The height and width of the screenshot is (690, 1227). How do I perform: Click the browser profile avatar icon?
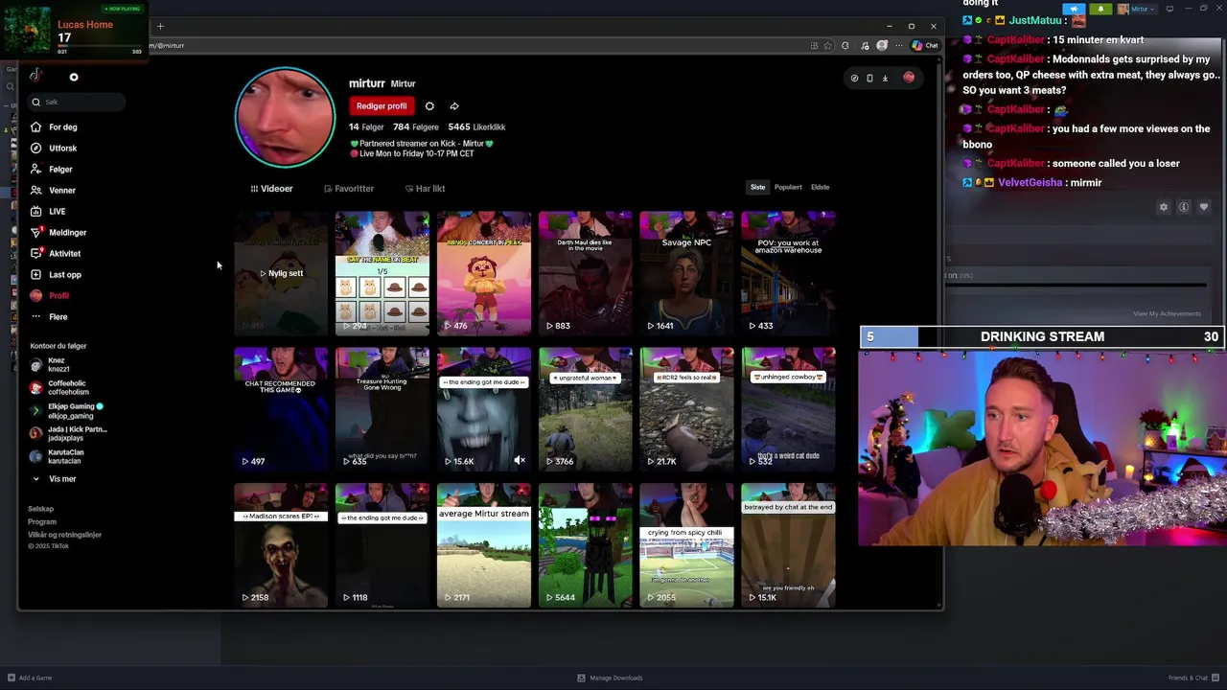(x=882, y=45)
